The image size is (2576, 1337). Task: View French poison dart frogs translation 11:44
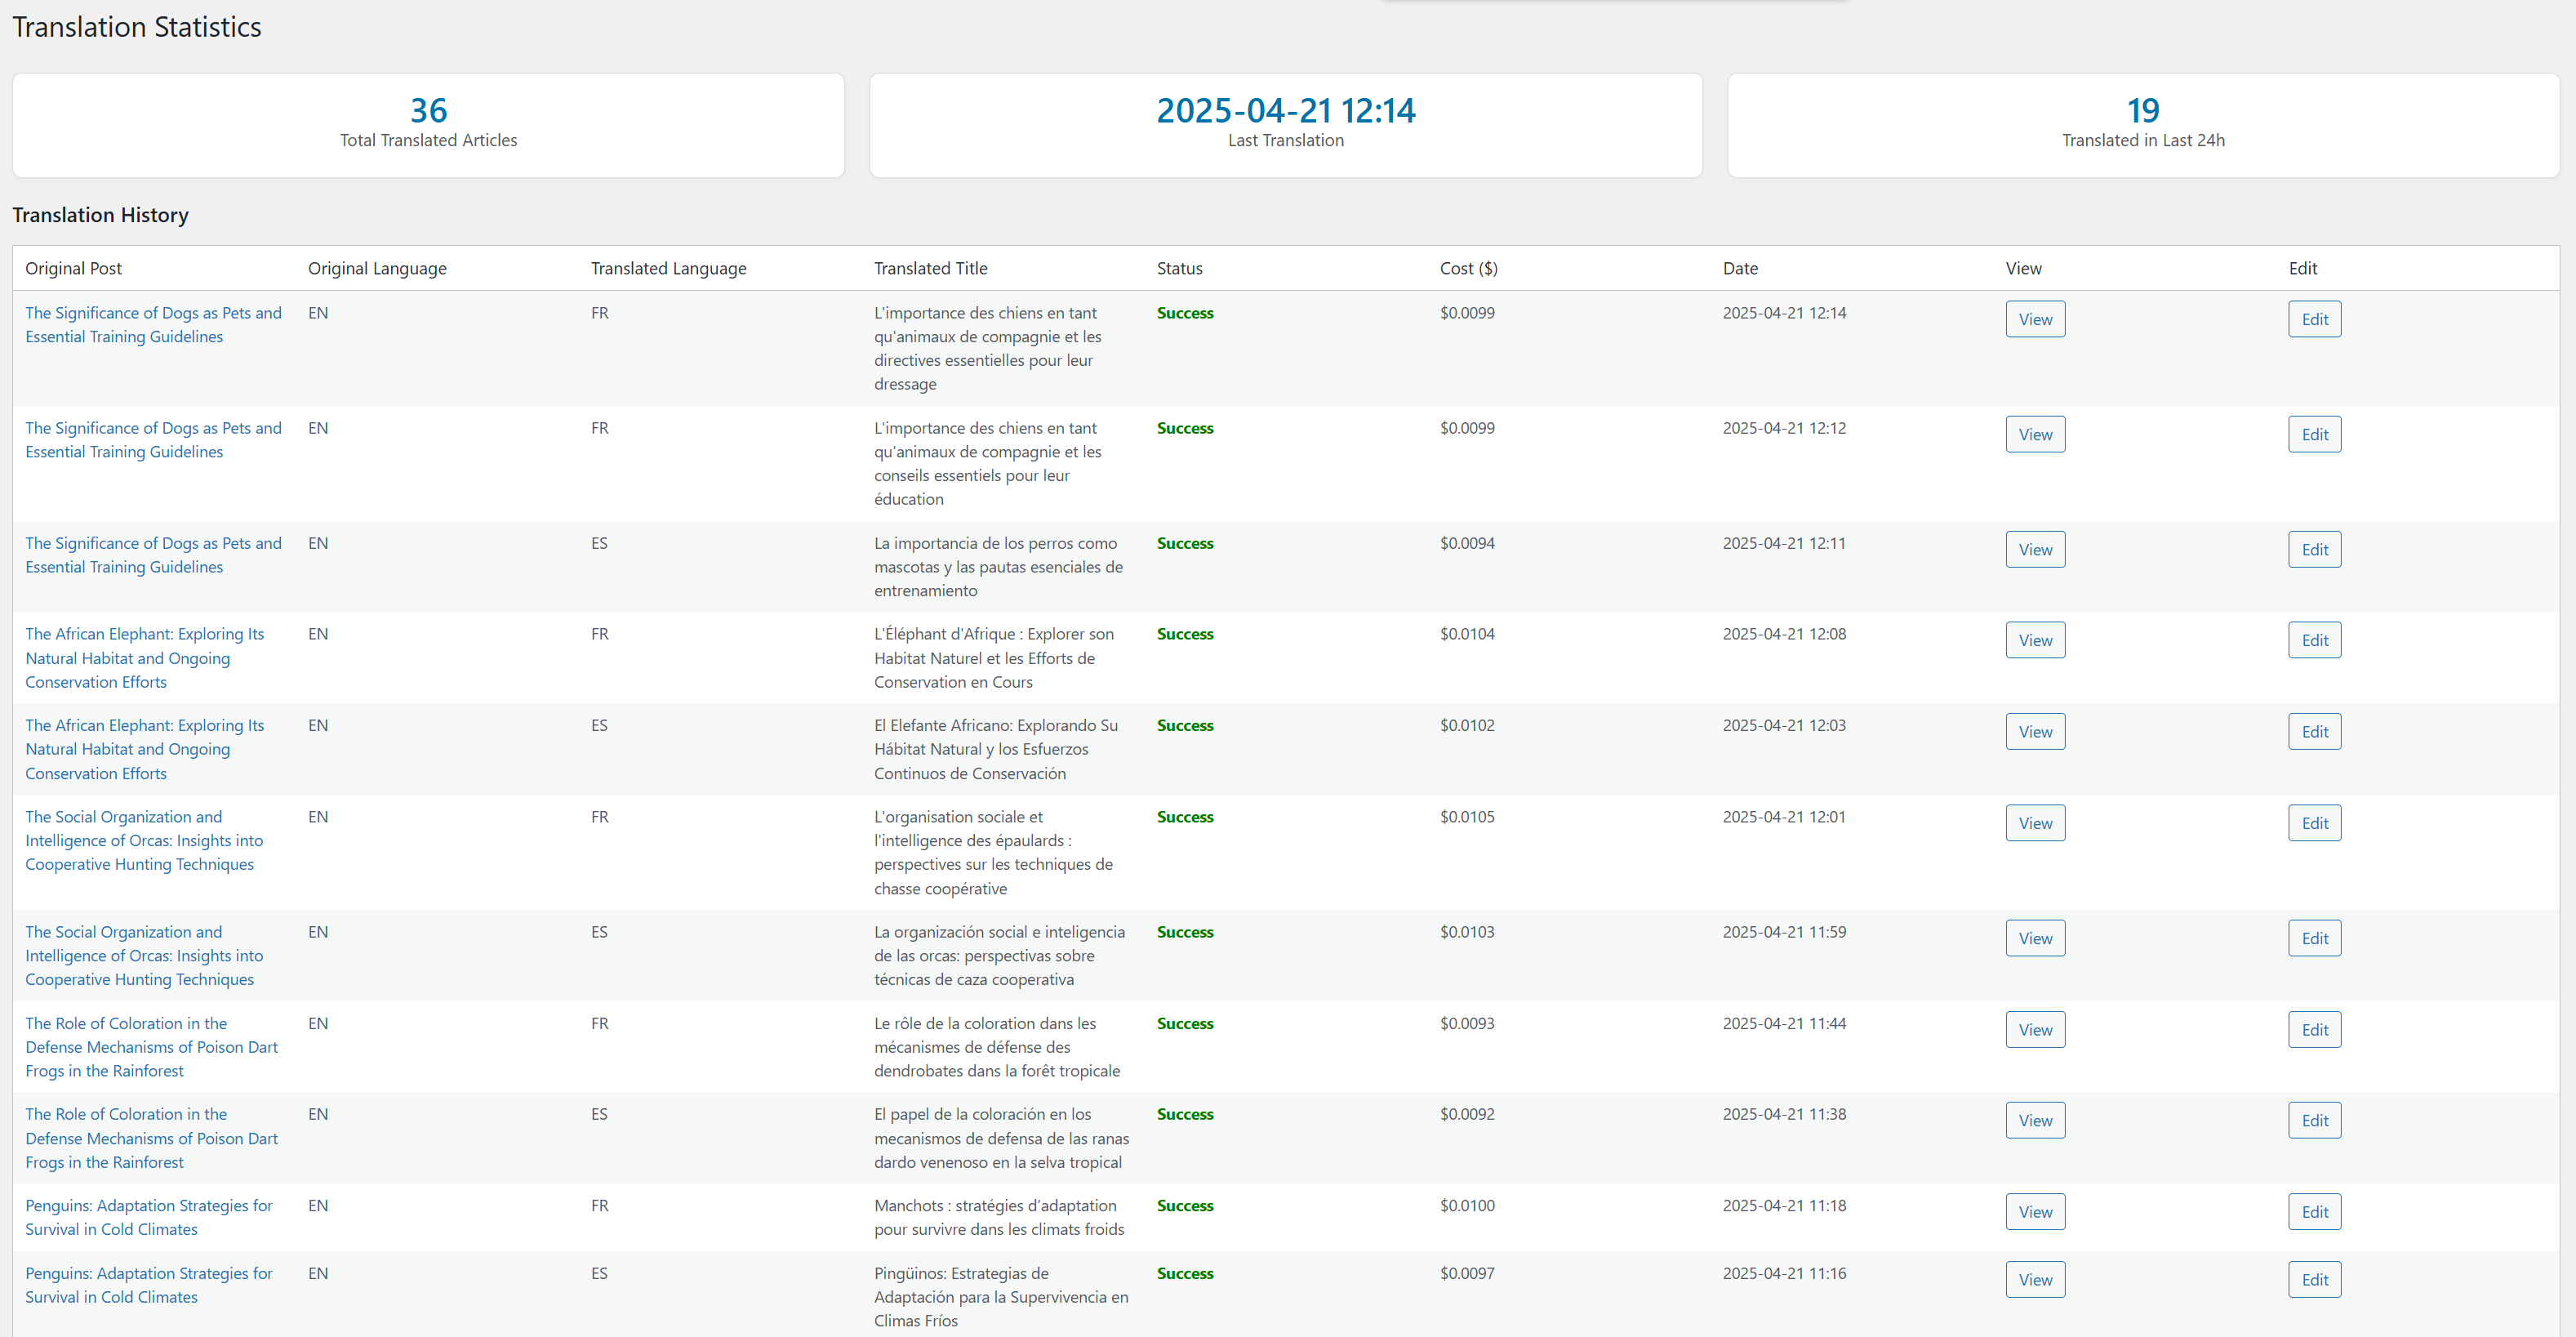pyautogui.click(x=2035, y=1029)
